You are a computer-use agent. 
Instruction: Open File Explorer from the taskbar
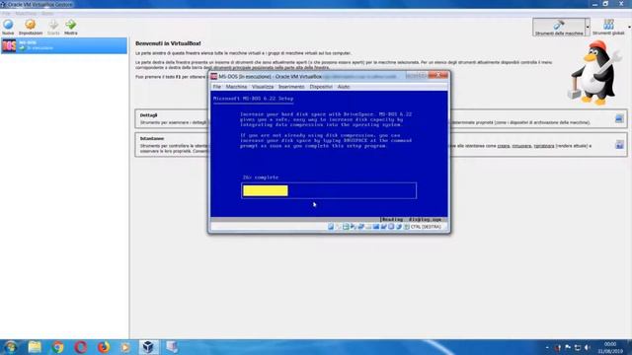click(x=35, y=347)
